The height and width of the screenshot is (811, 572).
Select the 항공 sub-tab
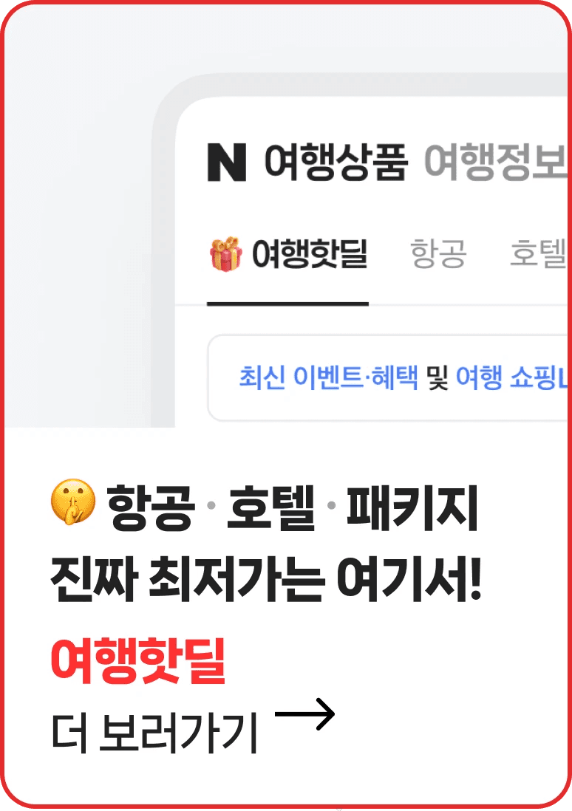438,254
